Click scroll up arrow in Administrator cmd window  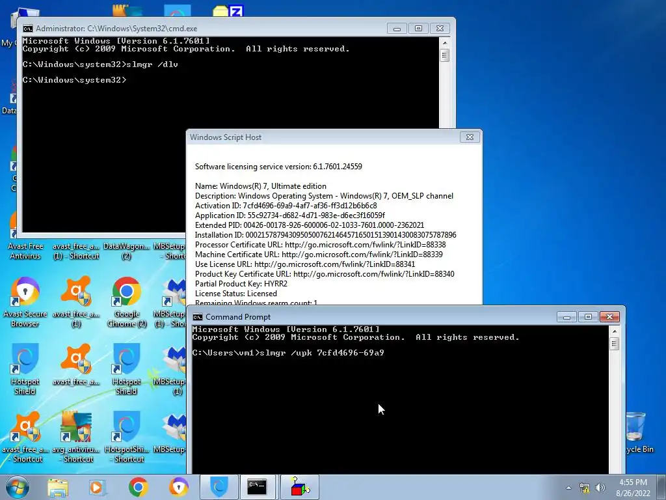point(445,42)
